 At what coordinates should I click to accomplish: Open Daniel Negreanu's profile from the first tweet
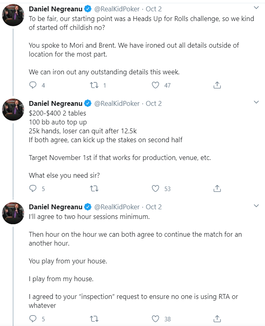56,8
